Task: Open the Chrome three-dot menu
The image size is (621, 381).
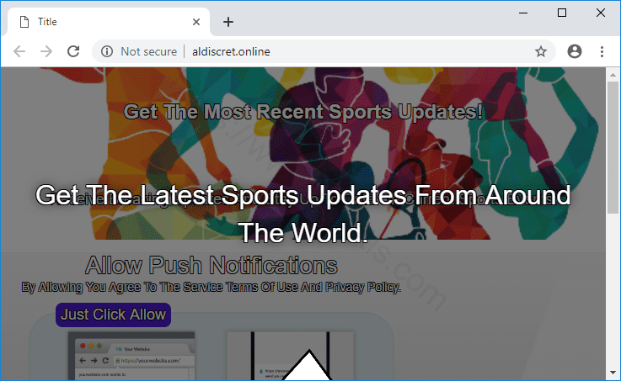Action: click(602, 51)
